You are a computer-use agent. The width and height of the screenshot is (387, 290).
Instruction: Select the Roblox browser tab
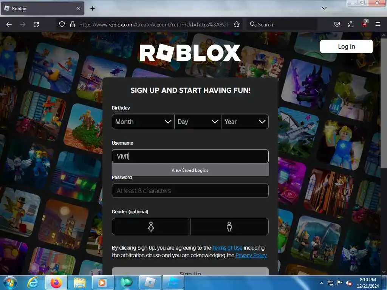click(42, 8)
